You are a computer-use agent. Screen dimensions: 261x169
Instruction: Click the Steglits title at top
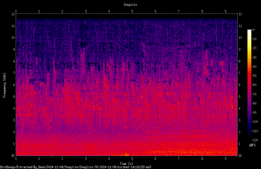[x=130, y=5]
